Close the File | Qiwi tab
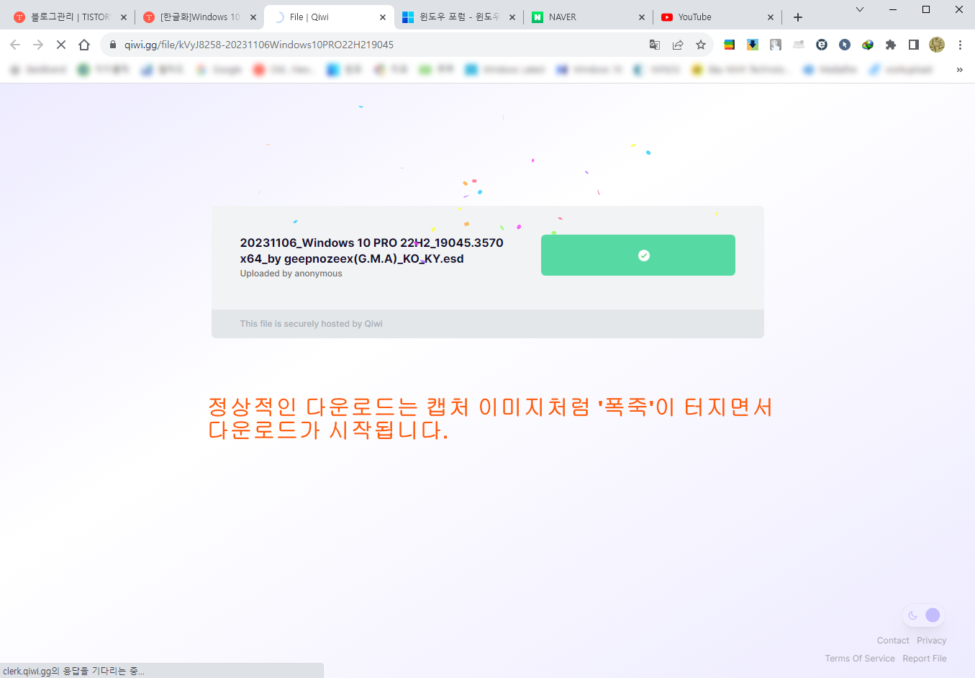 pos(383,17)
